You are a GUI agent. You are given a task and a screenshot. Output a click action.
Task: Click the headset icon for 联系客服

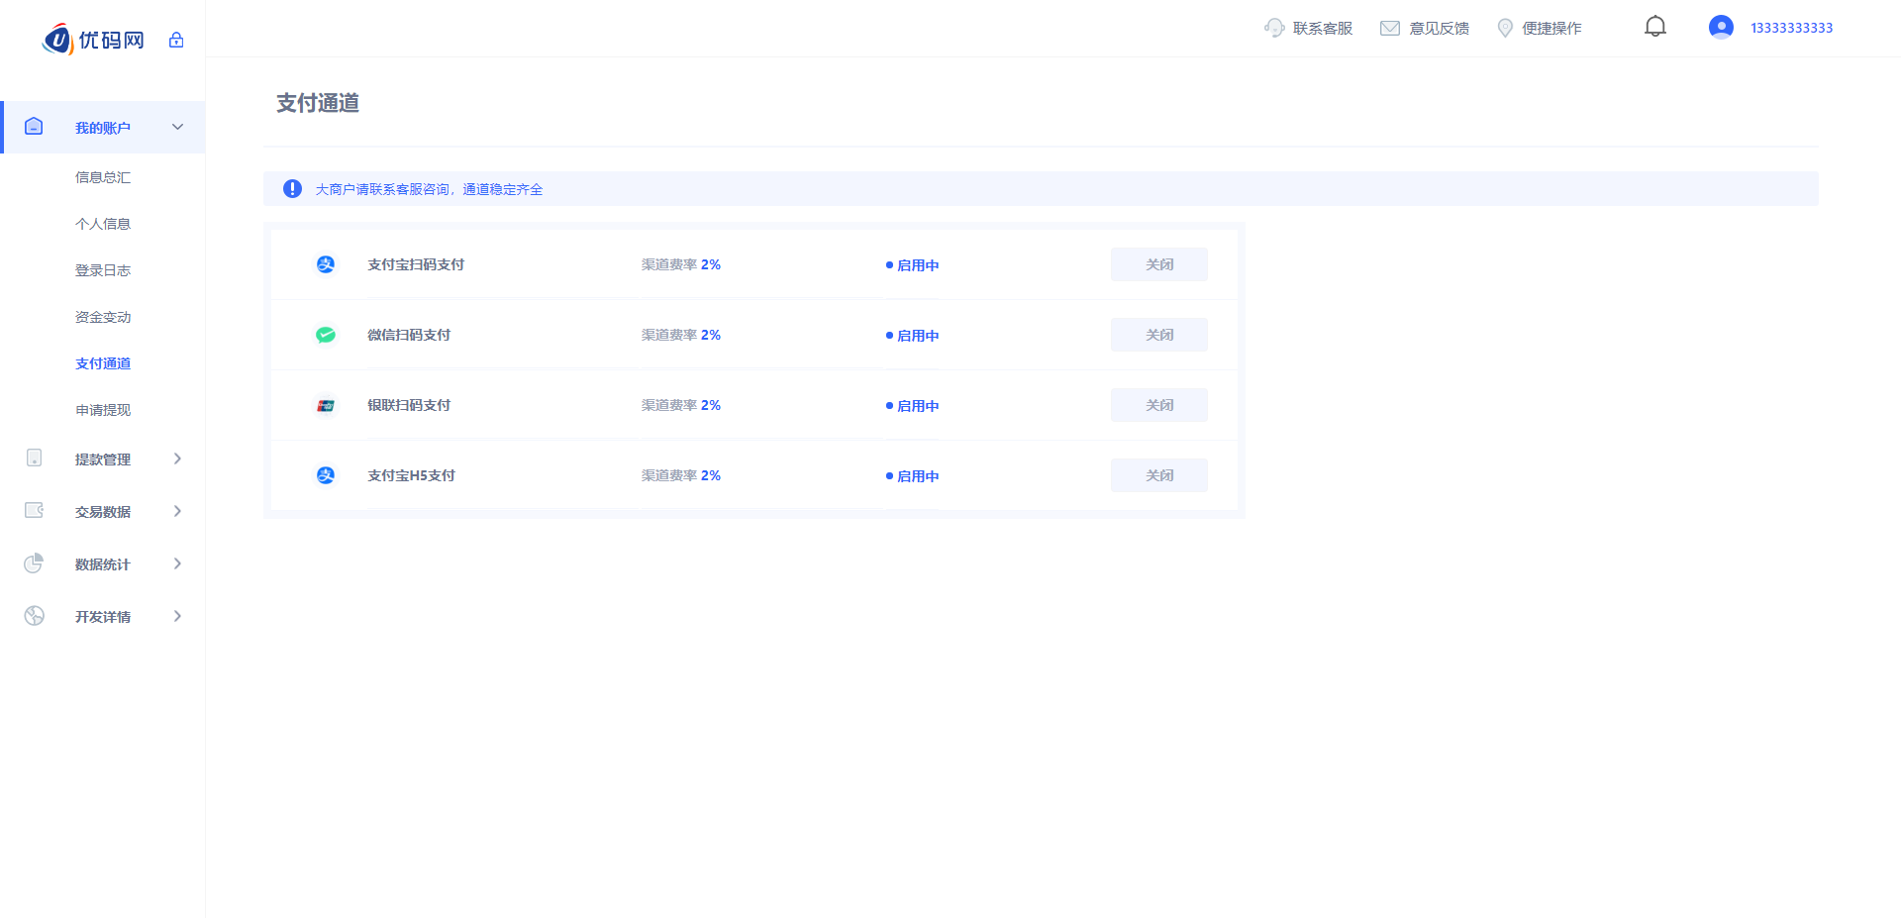1274,28
